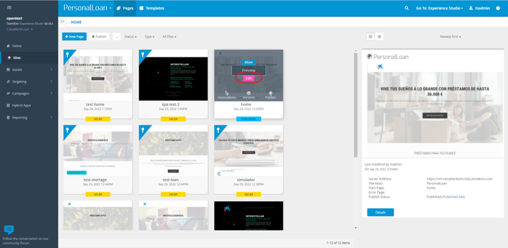Click the toolbar Publish button
Screen dimensions: 508x248
pos(99,37)
